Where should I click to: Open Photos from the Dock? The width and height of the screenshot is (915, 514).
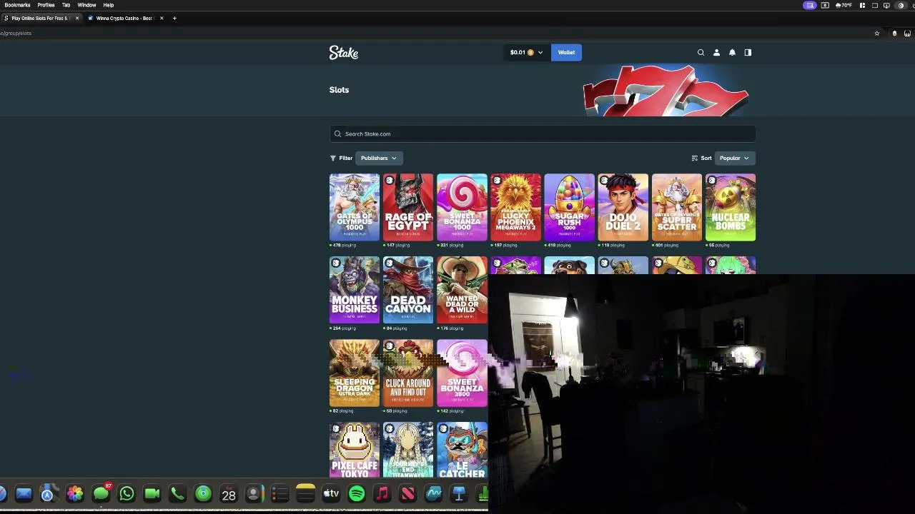[75, 493]
